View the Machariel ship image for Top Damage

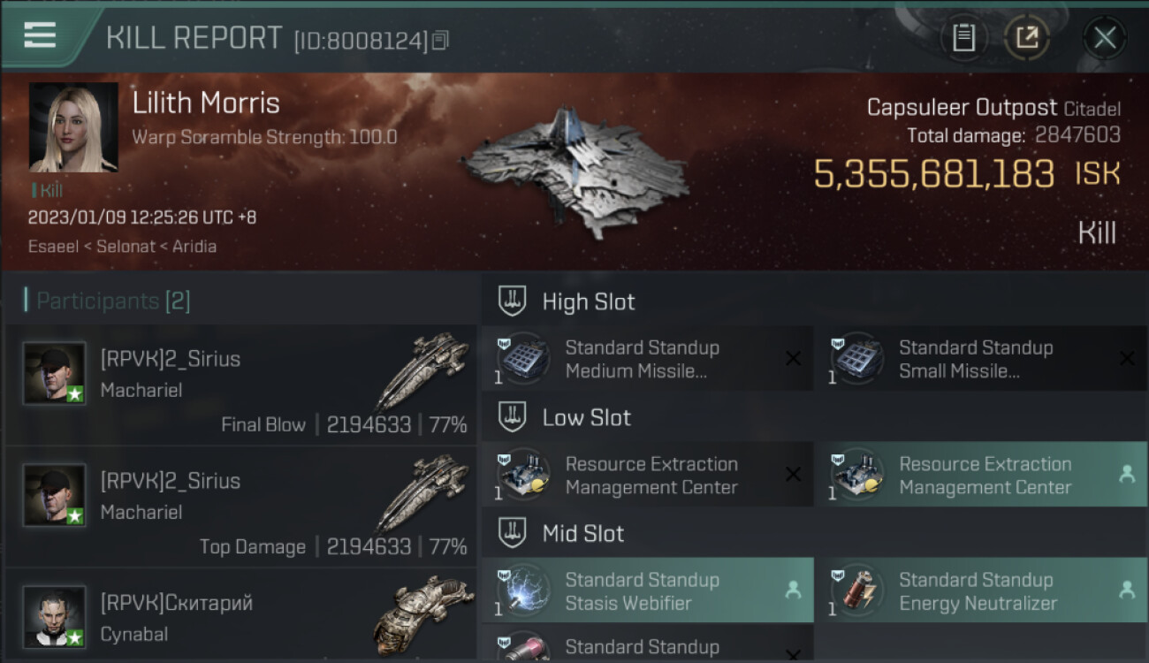422,493
